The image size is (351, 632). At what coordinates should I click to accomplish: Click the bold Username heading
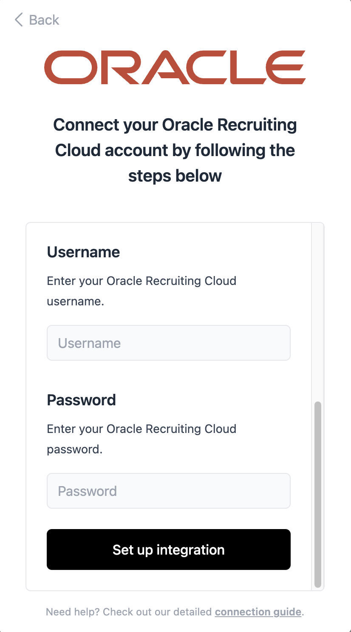click(83, 252)
